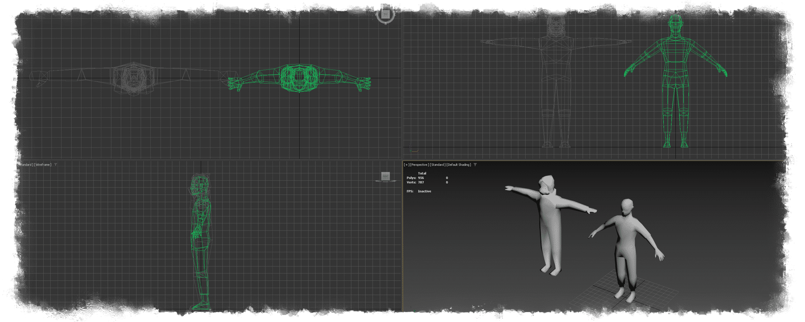
Task: Click the 'FPS:' label in viewport statistics
Action: pyautogui.click(x=411, y=191)
